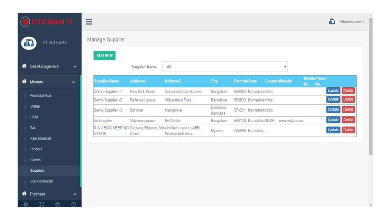Open the Supplier Name dropdown
This screenshot has height=220, width=391.
225,67
